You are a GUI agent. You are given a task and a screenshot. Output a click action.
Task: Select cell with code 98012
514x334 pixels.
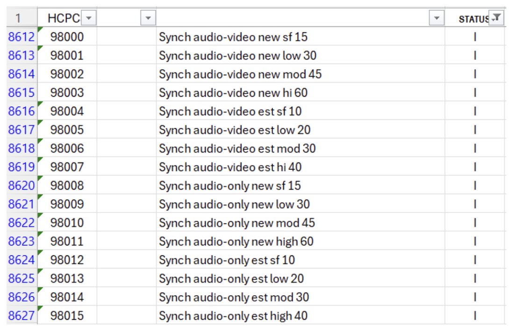coord(67,260)
